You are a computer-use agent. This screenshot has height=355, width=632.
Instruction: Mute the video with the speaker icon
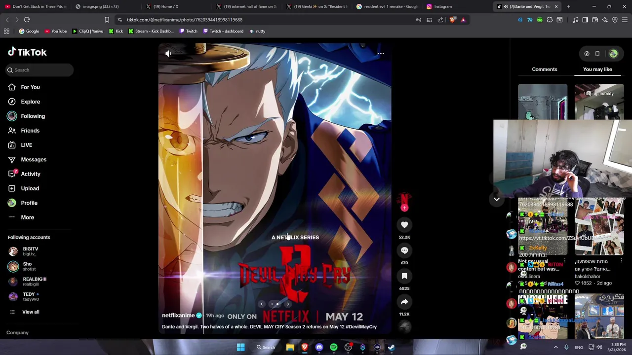tap(168, 54)
